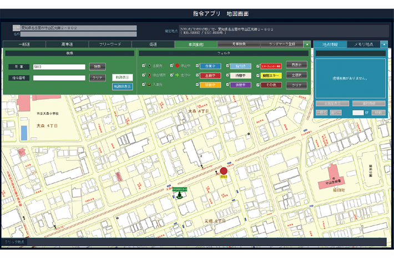Click the red stopped-vehicle circle on the map
The height and width of the screenshot is (258, 394).
[x=224, y=171]
